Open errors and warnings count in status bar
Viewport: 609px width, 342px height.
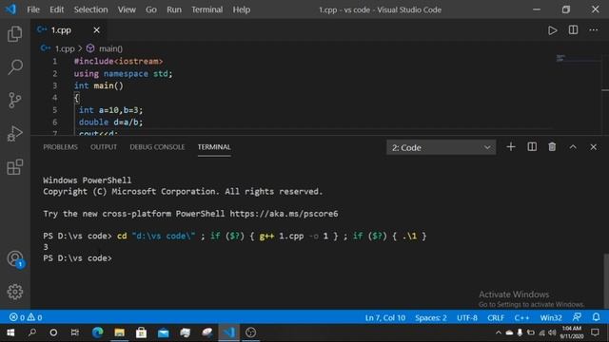click(26, 317)
